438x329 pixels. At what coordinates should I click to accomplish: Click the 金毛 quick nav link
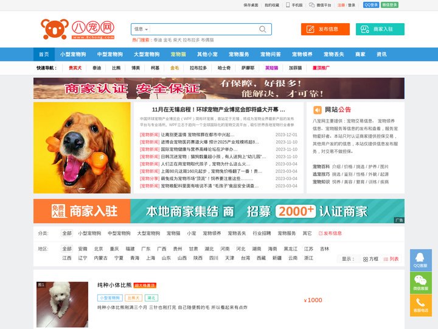tap(175, 68)
